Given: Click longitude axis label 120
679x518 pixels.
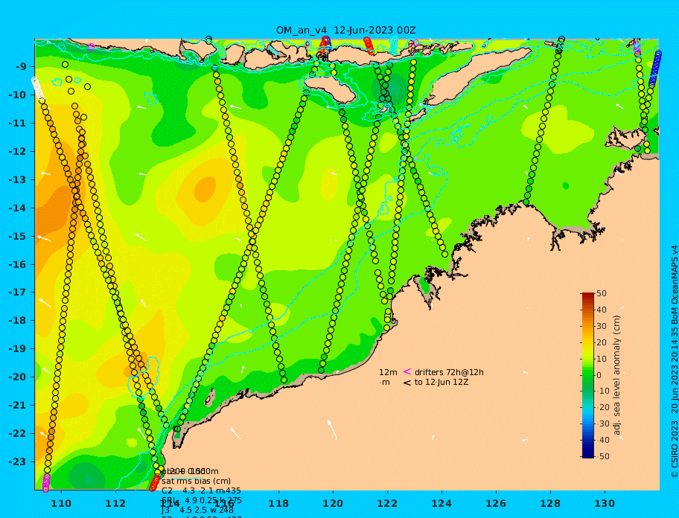Looking at the screenshot, I should [x=333, y=504].
